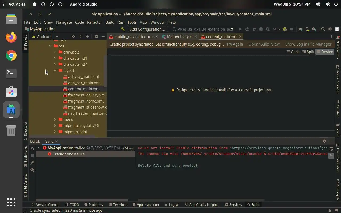Open the VCS menu
This screenshot has height=213, width=341.
click(143, 22)
